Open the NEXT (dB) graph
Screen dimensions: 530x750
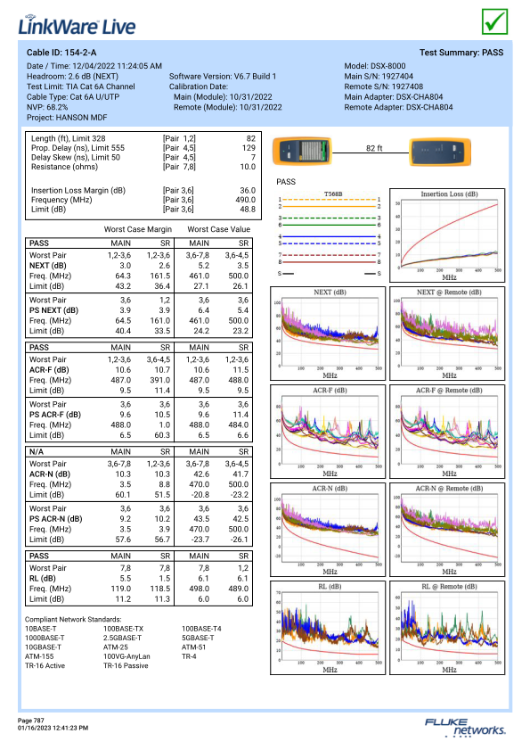pyautogui.click(x=328, y=334)
